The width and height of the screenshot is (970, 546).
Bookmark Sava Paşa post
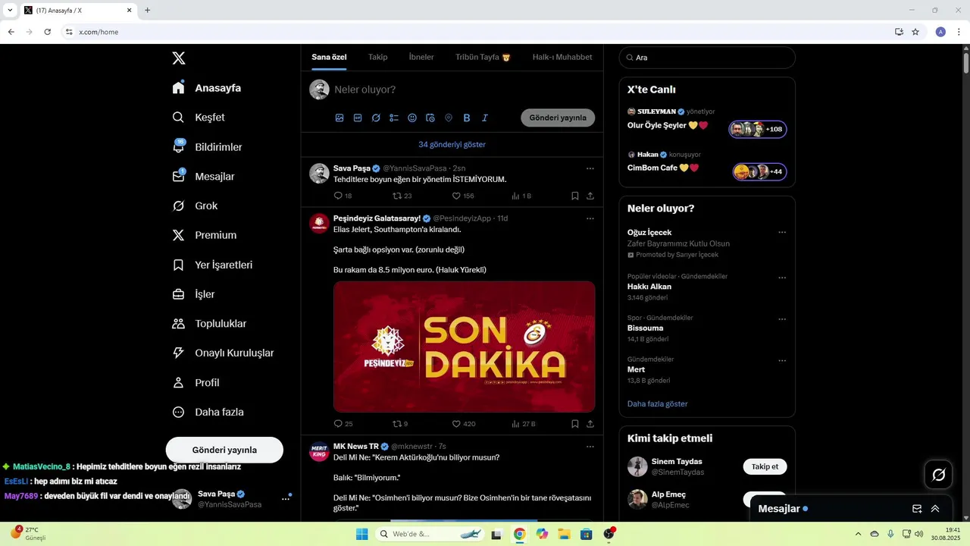[x=575, y=196]
